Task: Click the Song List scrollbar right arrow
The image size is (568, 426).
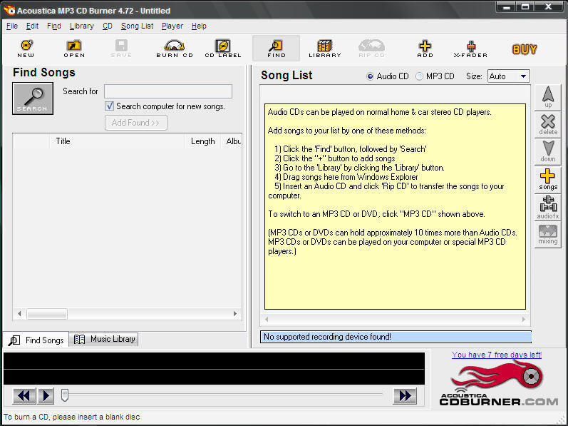Action: coord(523,320)
